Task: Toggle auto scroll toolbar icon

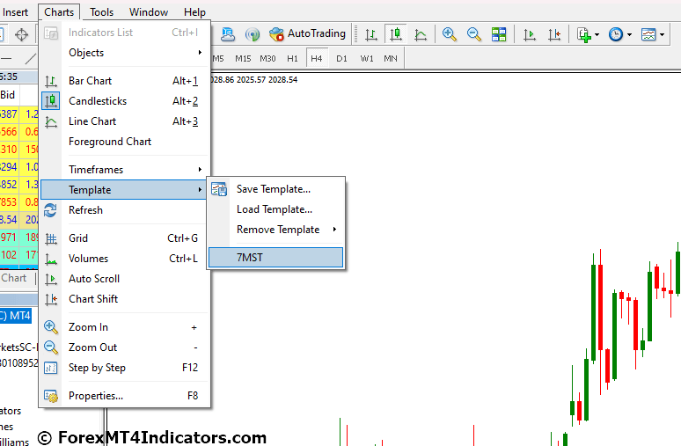Action: (530, 34)
